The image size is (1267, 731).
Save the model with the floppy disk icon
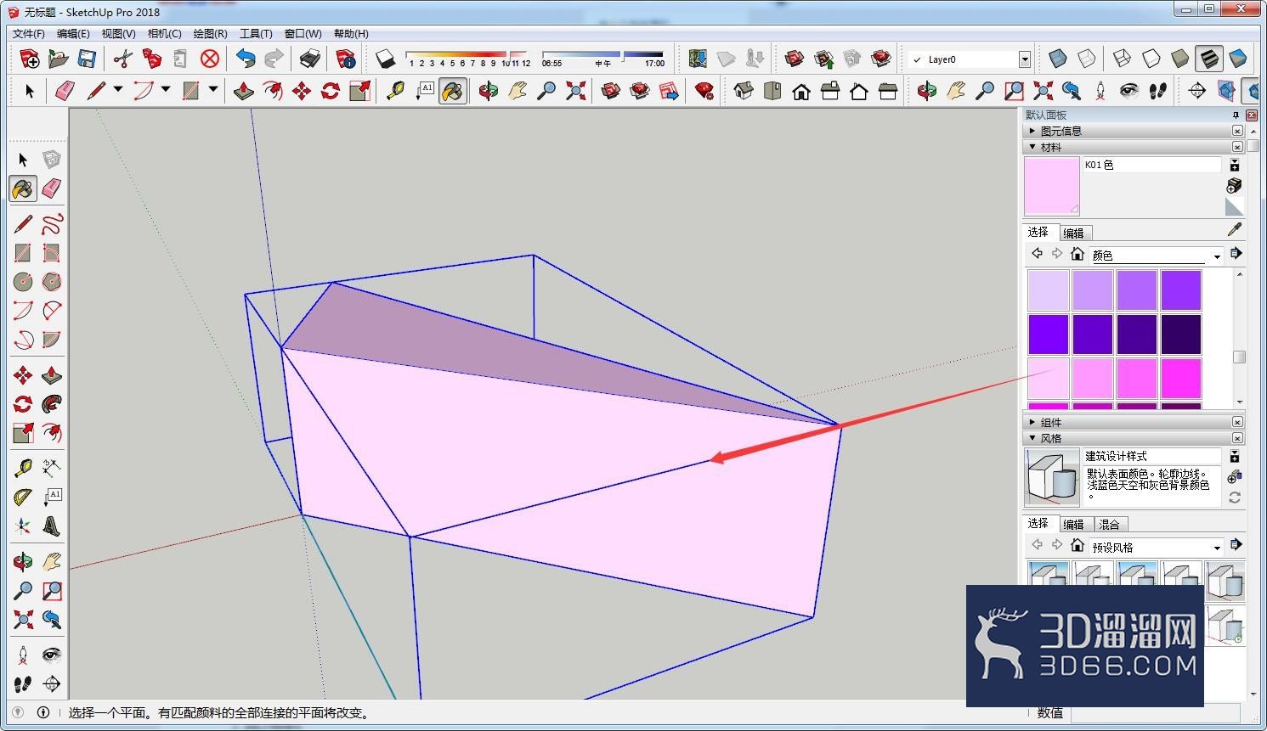tap(87, 59)
